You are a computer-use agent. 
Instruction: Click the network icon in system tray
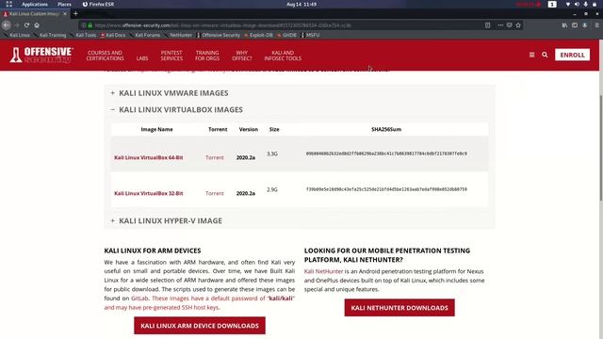(x=568, y=4)
